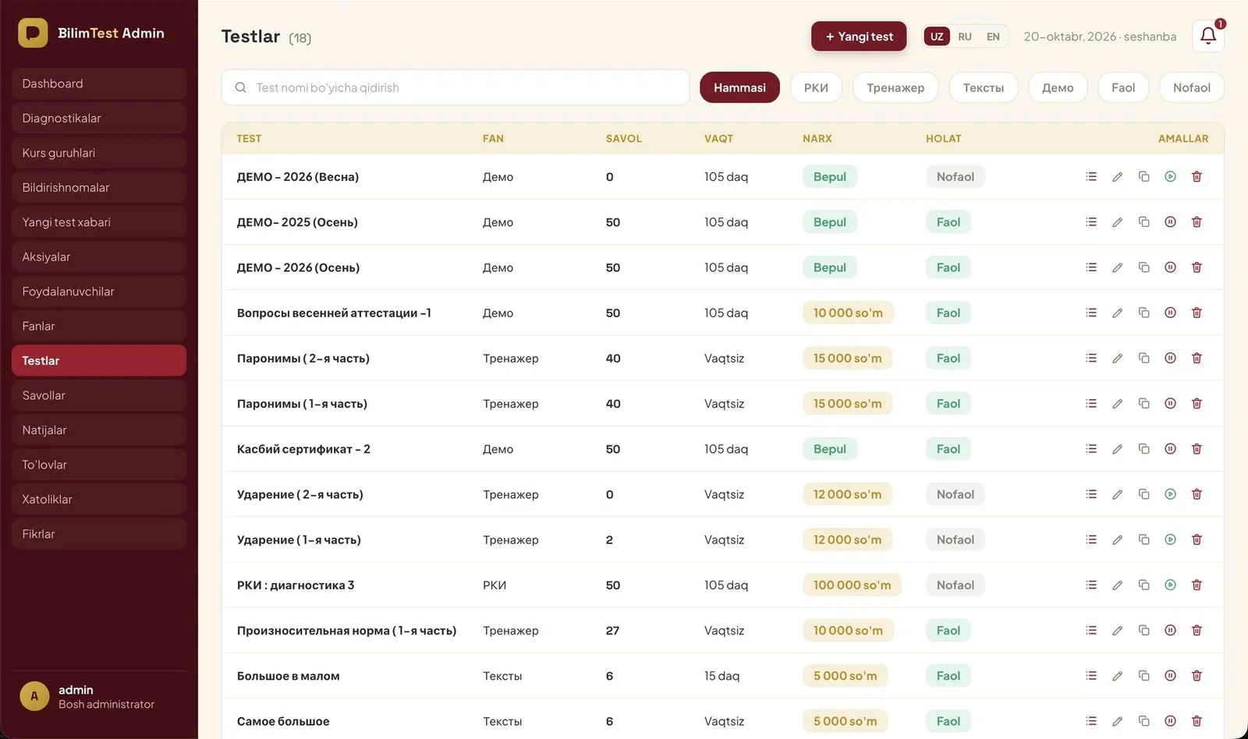1248x739 pixels.
Task: Delete Вопросы весенней аттестации -1 test
Action: click(1197, 313)
